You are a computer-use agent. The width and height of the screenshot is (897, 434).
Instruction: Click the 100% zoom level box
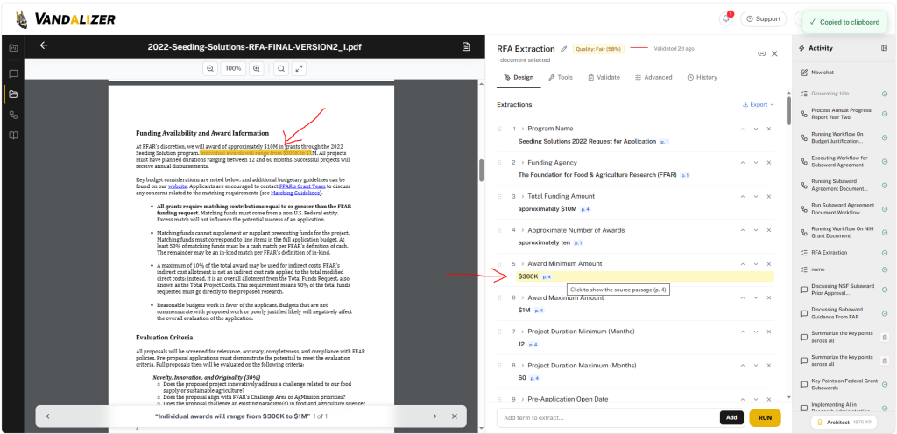coord(233,68)
